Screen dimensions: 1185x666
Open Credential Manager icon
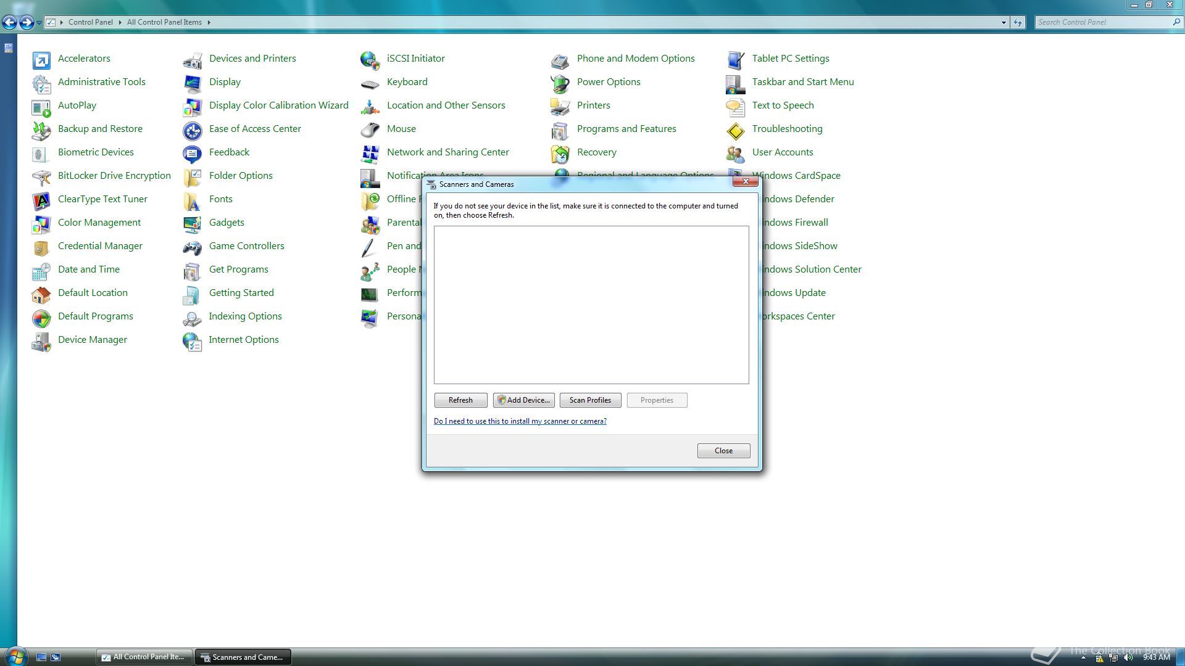41,247
